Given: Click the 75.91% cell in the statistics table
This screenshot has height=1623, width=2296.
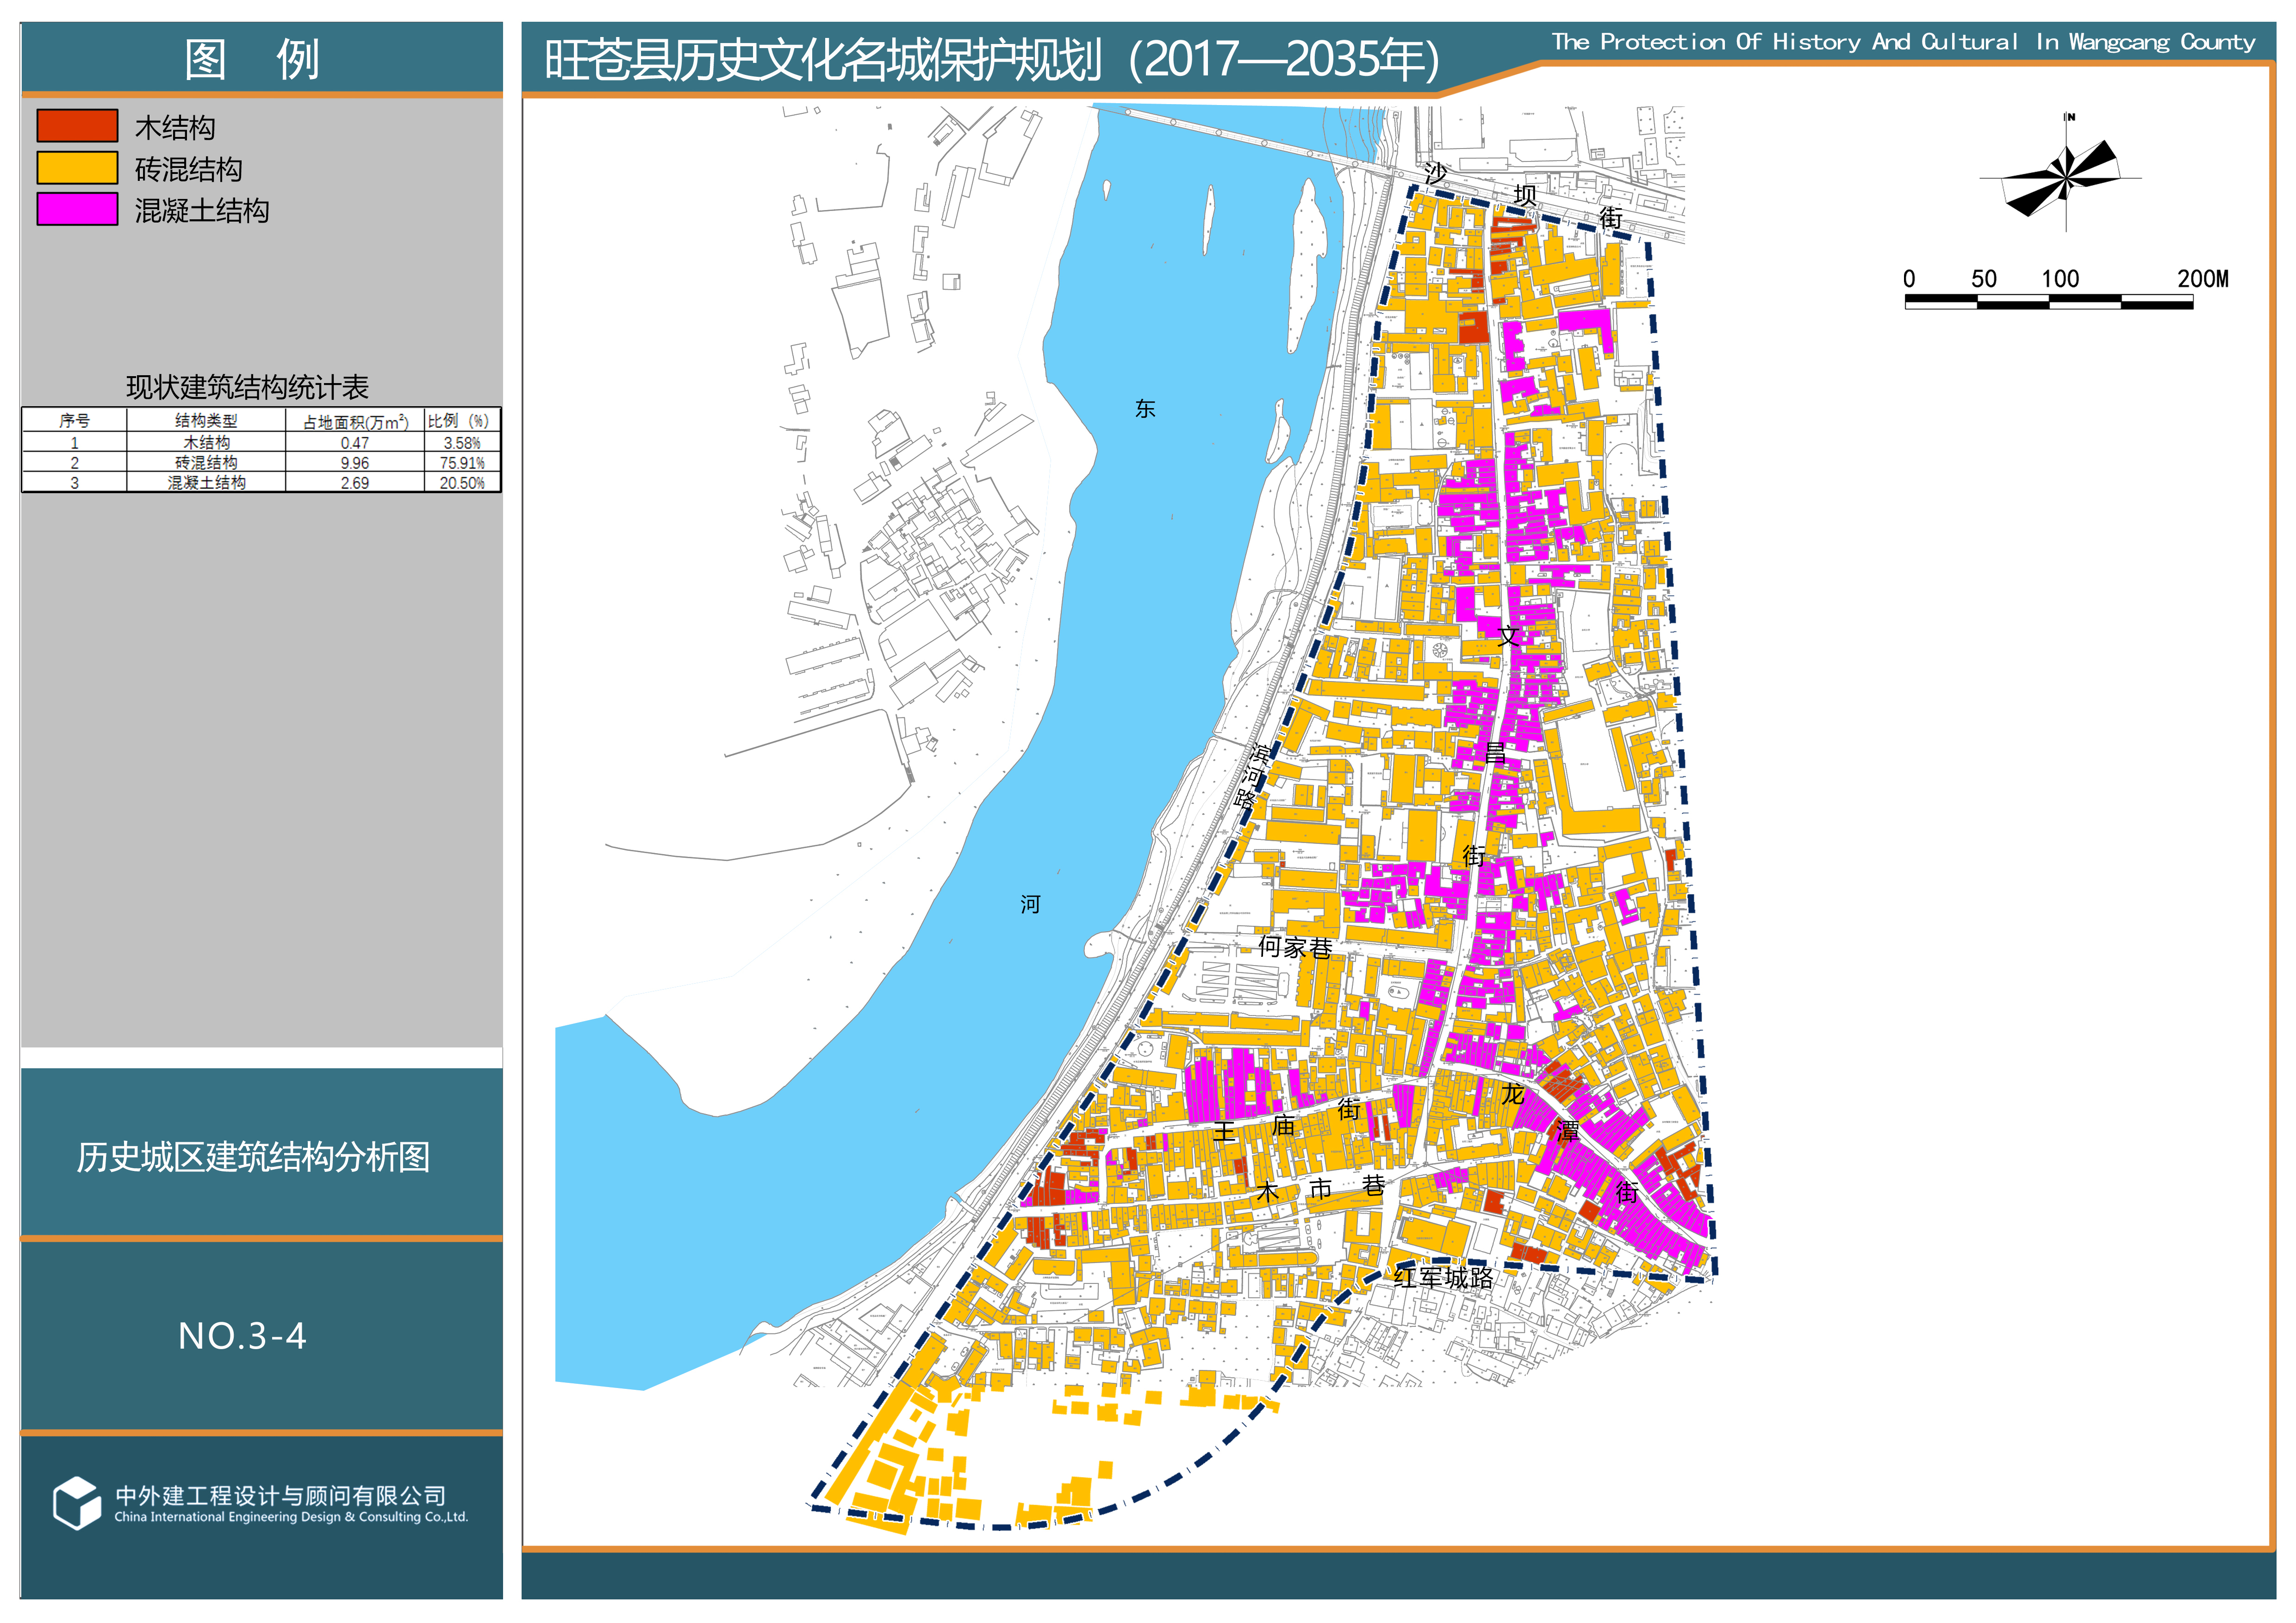Looking at the screenshot, I should (462, 463).
